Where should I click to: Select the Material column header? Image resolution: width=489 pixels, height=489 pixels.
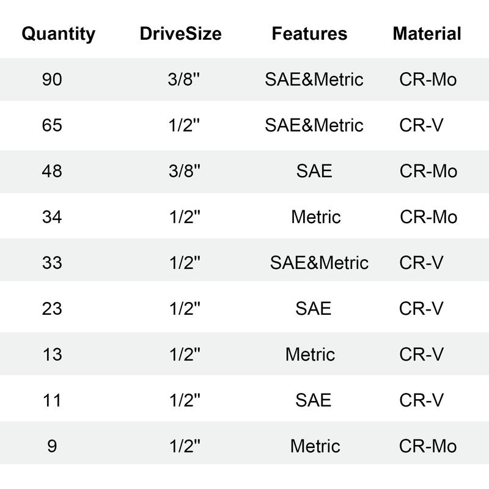click(427, 34)
